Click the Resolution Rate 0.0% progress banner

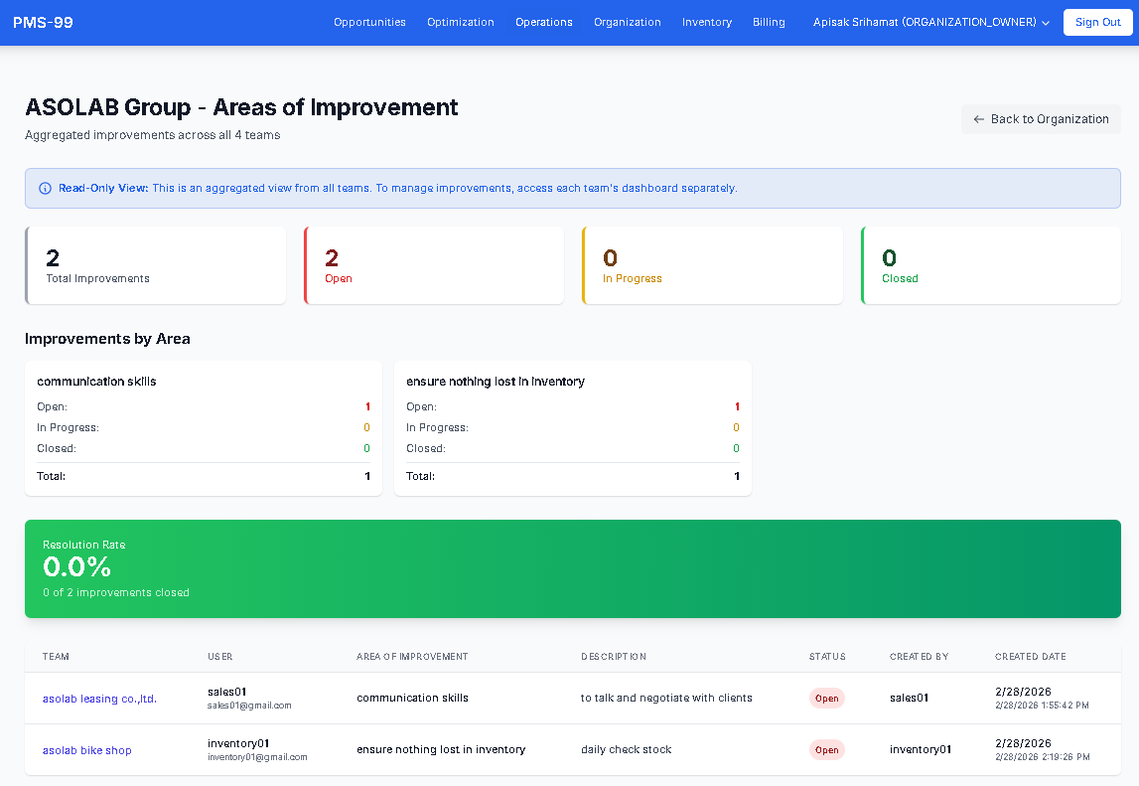[x=572, y=568]
